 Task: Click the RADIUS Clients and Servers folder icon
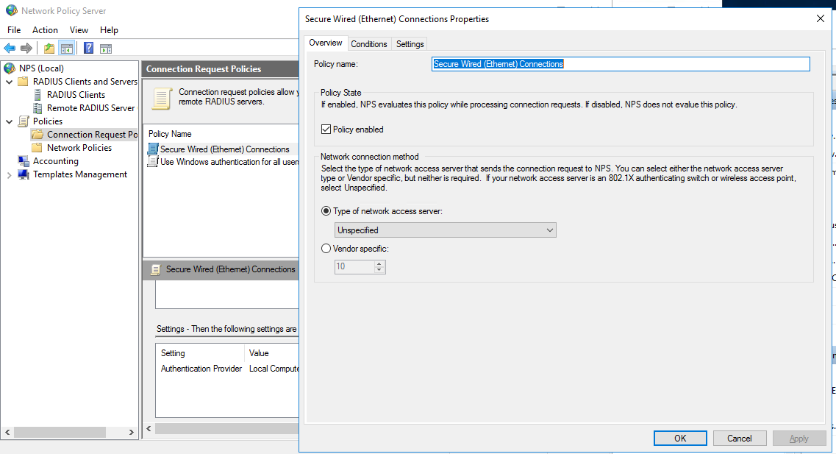pos(23,82)
